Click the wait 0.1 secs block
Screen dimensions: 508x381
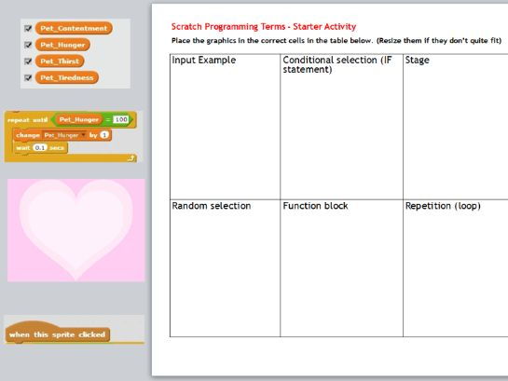coord(40,147)
